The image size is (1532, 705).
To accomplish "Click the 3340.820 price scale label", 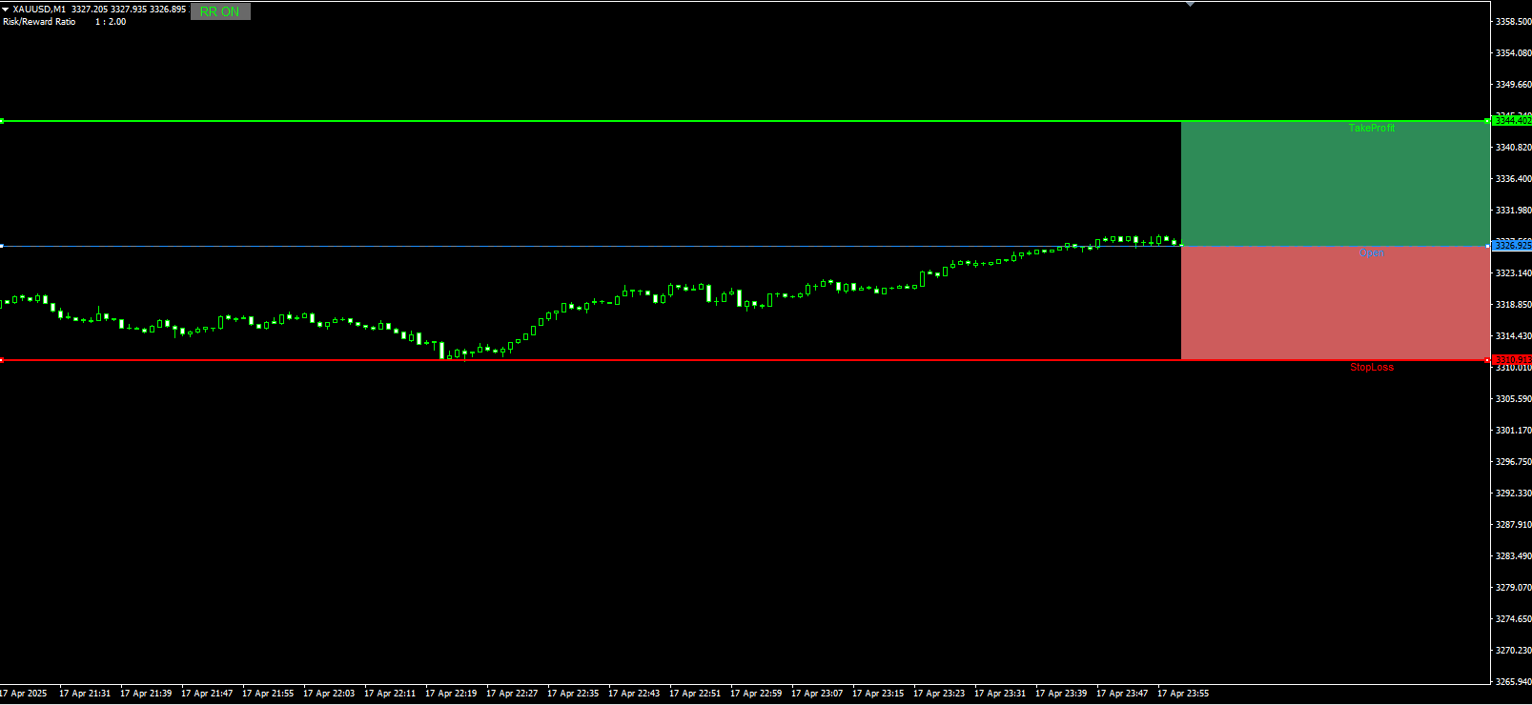I will tap(1513, 147).
